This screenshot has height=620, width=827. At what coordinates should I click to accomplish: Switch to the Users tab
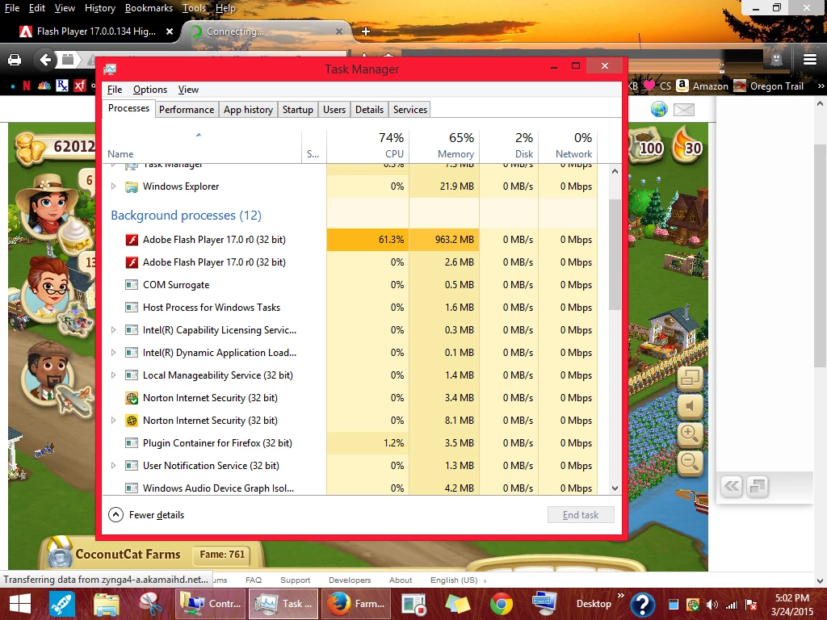[334, 110]
